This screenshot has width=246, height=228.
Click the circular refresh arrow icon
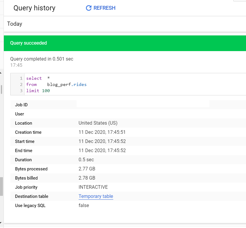tap(88, 8)
